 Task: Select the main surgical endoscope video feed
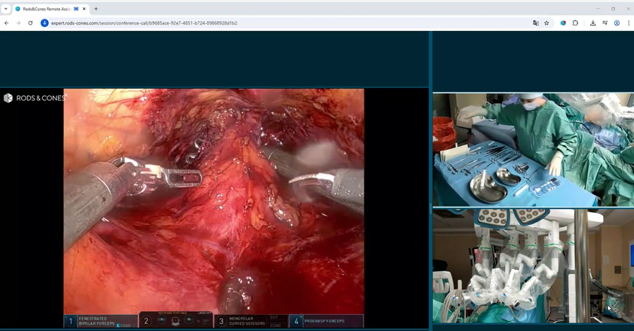213,201
